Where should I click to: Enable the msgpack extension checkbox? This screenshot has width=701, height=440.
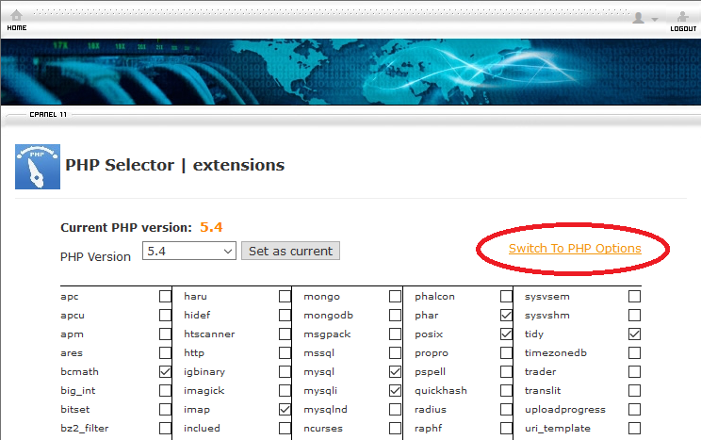tap(395, 334)
